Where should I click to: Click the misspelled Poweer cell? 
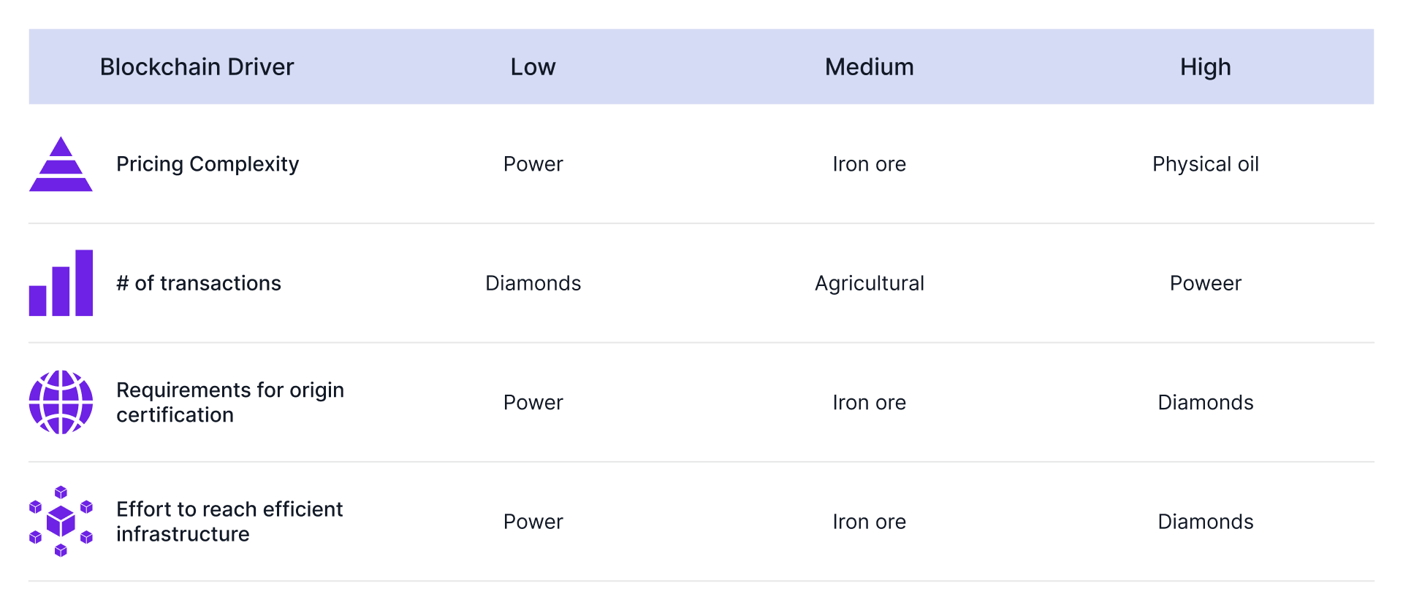pyautogui.click(x=1206, y=283)
